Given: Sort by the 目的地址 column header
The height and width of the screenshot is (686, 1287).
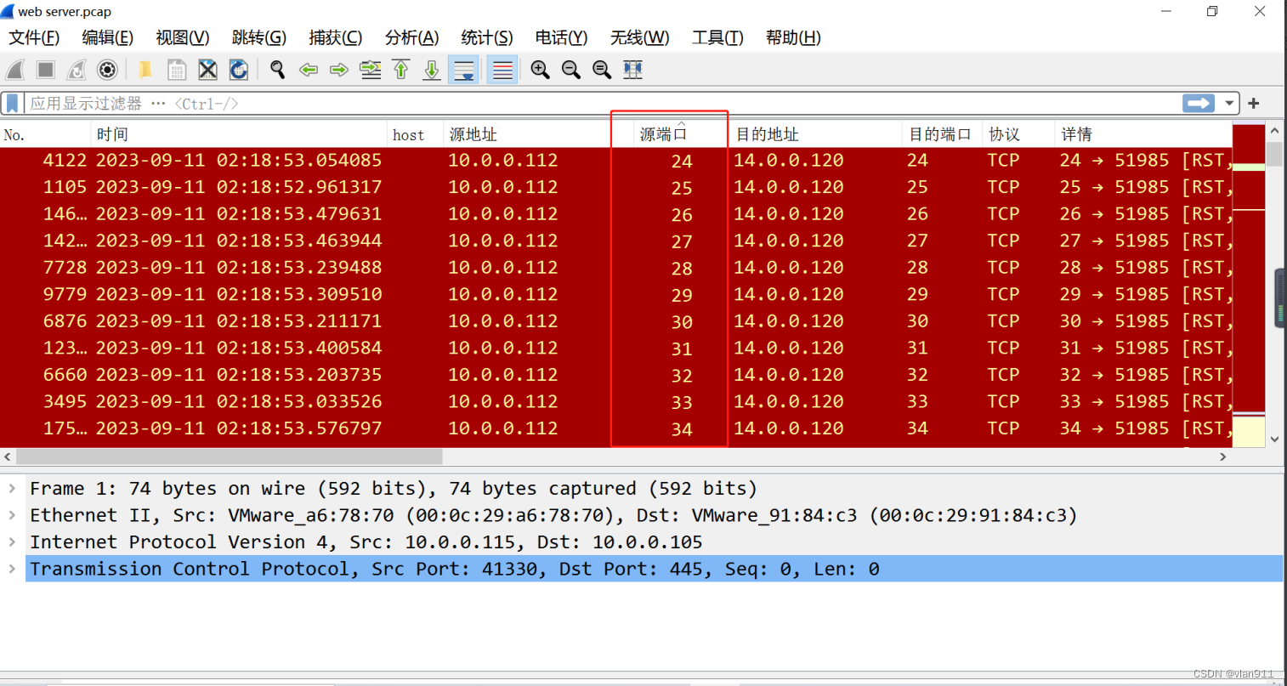Looking at the screenshot, I should [815, 134].
